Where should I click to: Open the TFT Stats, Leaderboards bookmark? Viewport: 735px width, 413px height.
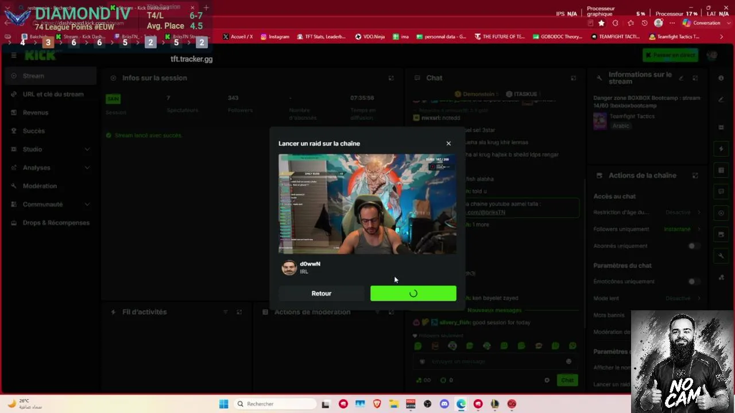pos(322,37)
